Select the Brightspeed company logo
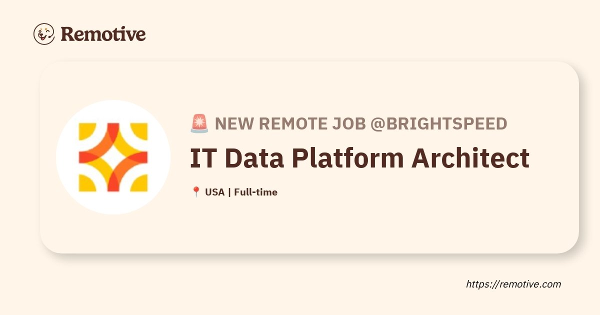 click(x=113, y=157)
